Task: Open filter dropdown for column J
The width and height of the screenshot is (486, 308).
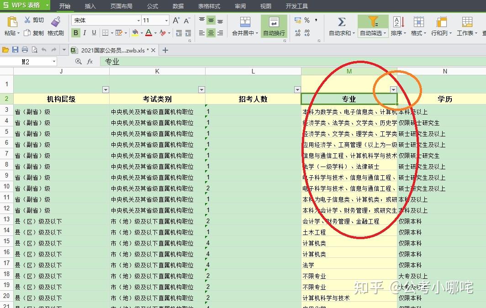Action: click(106, 89)
